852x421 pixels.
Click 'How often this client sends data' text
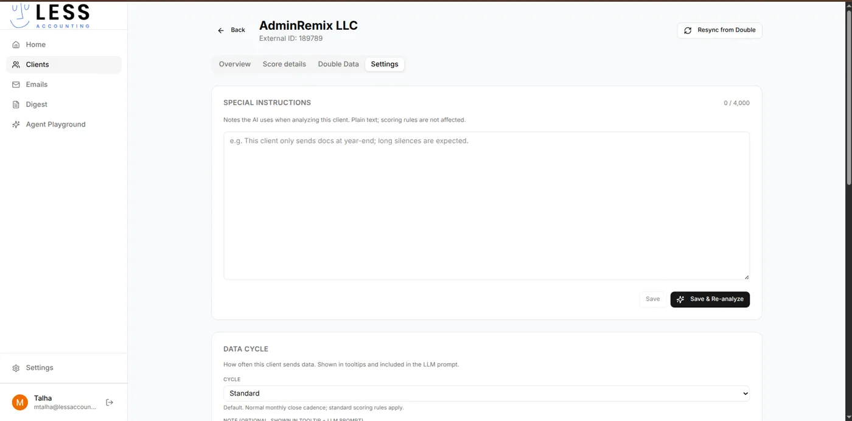pyautogui.click(x=341, y=365)
